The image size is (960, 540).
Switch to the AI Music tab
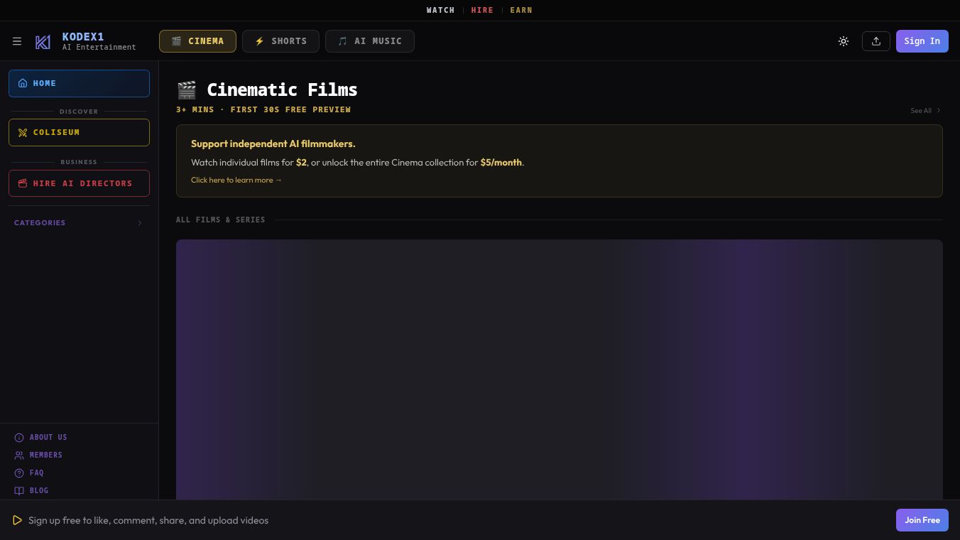click(370, 41)
